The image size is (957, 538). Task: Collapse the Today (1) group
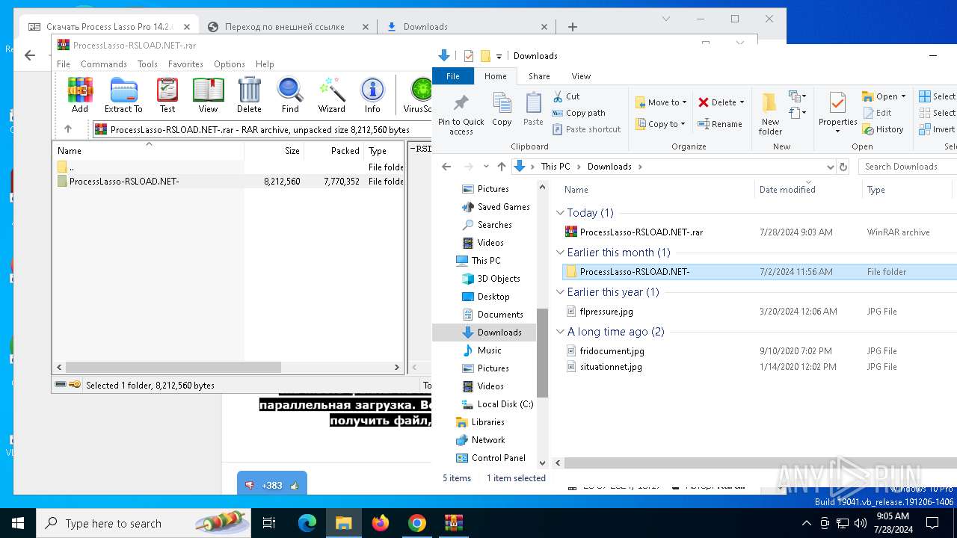click(x=561, y=213)
